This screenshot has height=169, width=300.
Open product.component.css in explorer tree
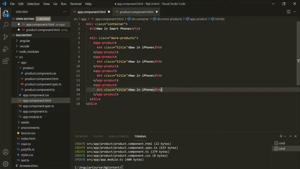40,73
